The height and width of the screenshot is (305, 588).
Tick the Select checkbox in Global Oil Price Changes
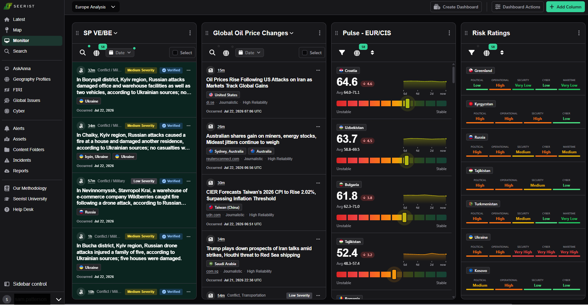[x=305, y=53]
